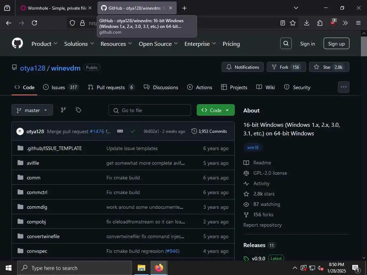
Task: Open the GitHub search icon button
Action: 286,43
